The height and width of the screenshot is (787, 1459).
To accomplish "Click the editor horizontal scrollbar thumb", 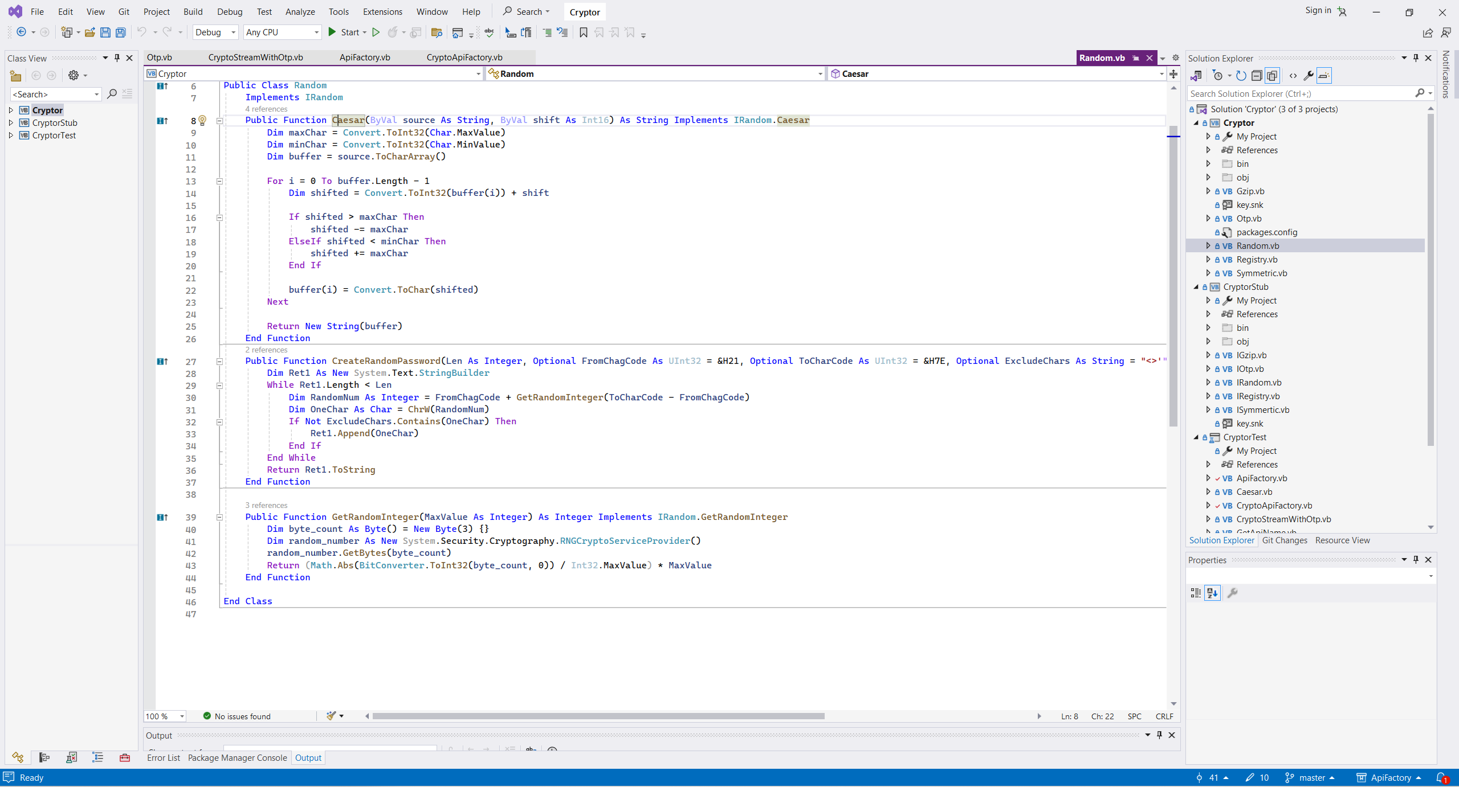I will [598, 716].
